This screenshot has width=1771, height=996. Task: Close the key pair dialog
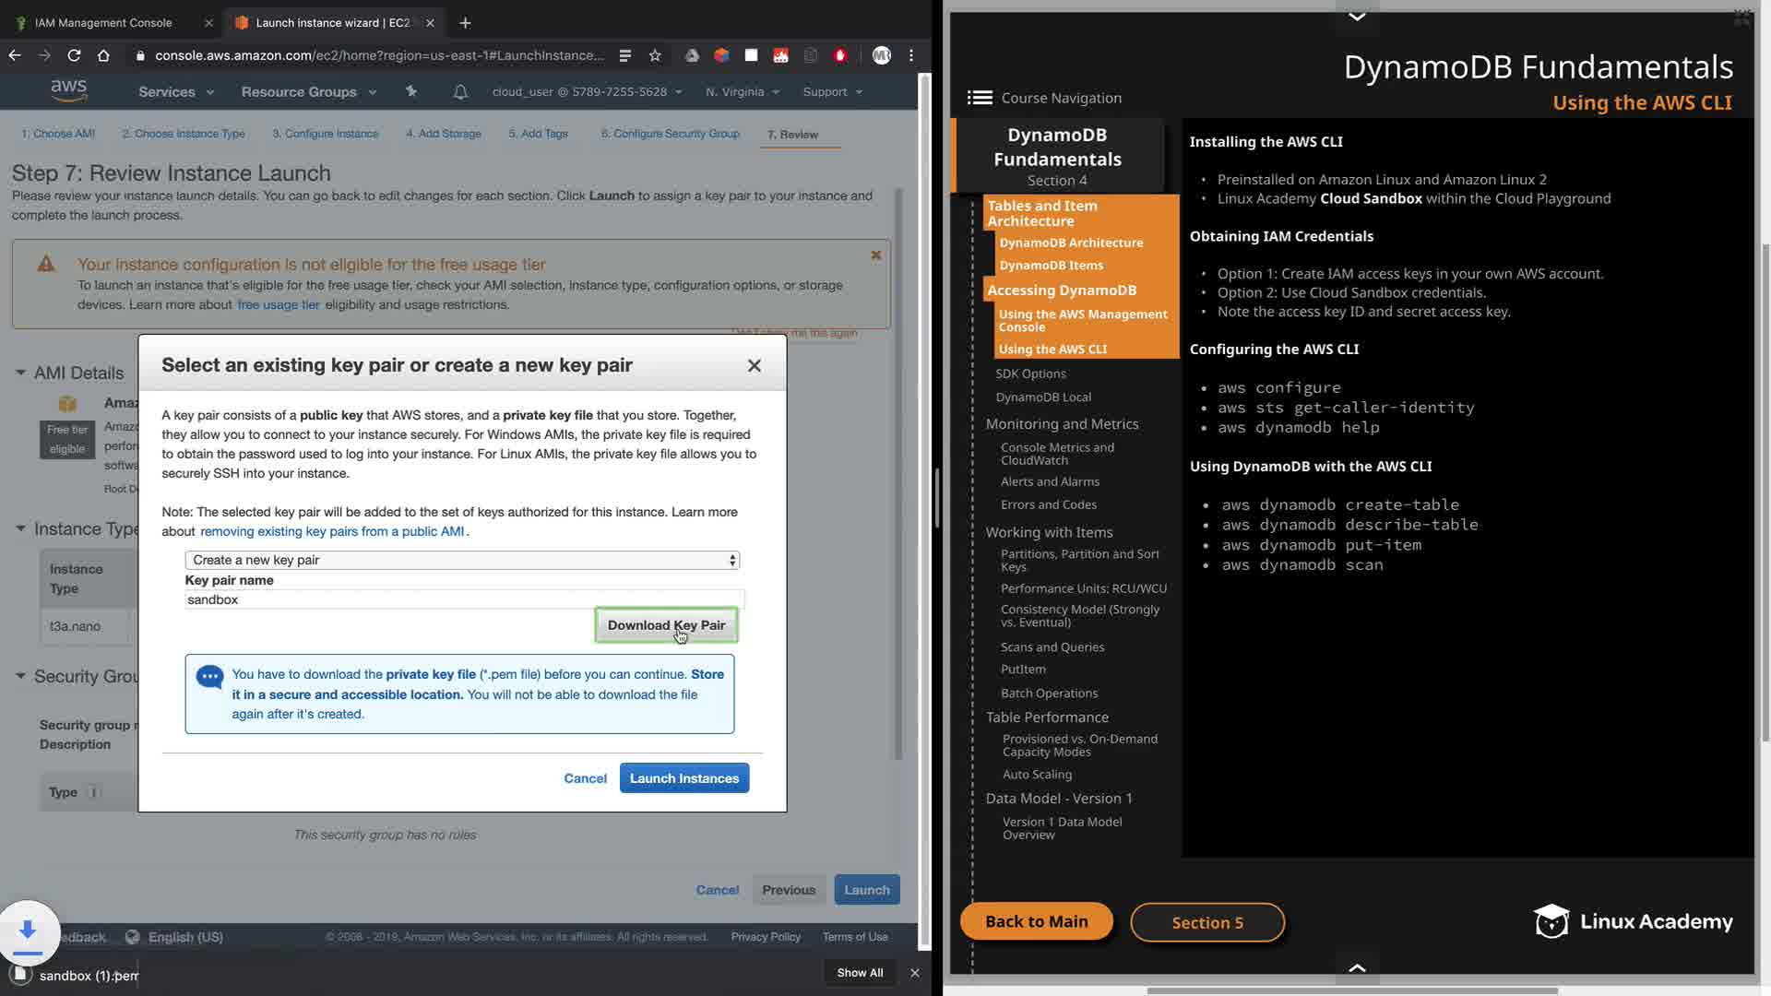[x=754, y=366]
